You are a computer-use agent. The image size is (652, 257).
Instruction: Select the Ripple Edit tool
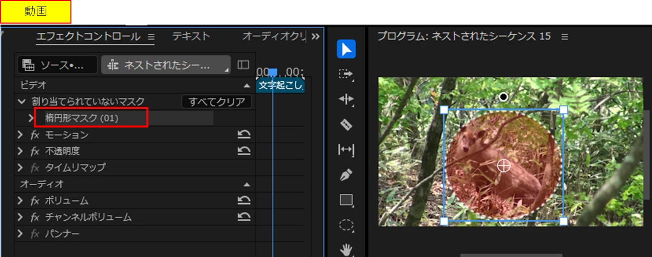click(x=346, y=99)
